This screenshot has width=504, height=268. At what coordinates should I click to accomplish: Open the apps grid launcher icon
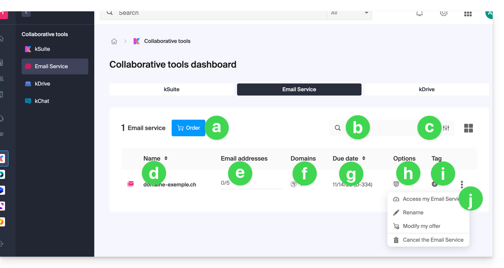click(468, 14)
